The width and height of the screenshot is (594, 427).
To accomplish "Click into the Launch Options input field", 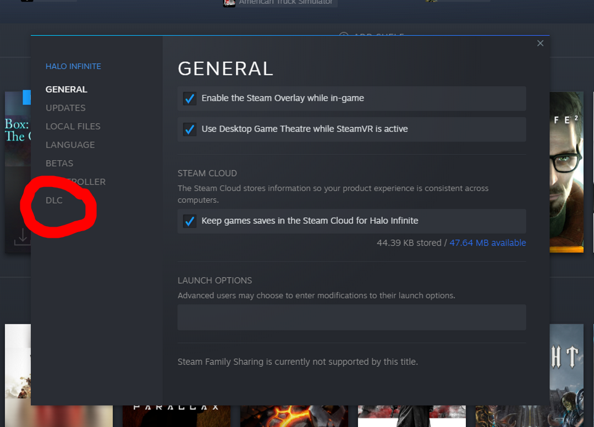I will pyautogui.click(x=351, y=317).
